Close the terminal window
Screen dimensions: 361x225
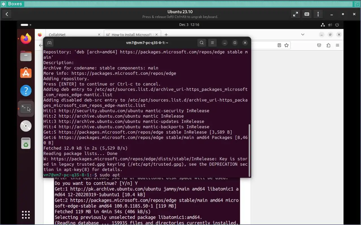[x=245, y=43]
